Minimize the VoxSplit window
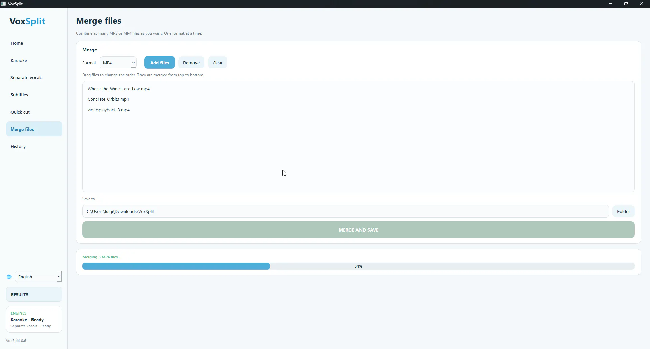 611,4
